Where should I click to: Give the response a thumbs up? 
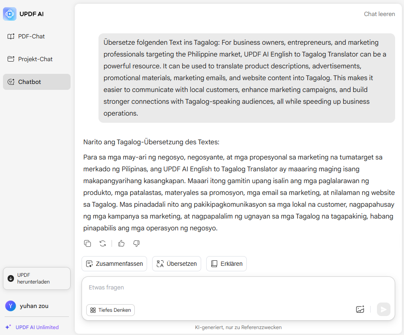[x=121, y=243]
